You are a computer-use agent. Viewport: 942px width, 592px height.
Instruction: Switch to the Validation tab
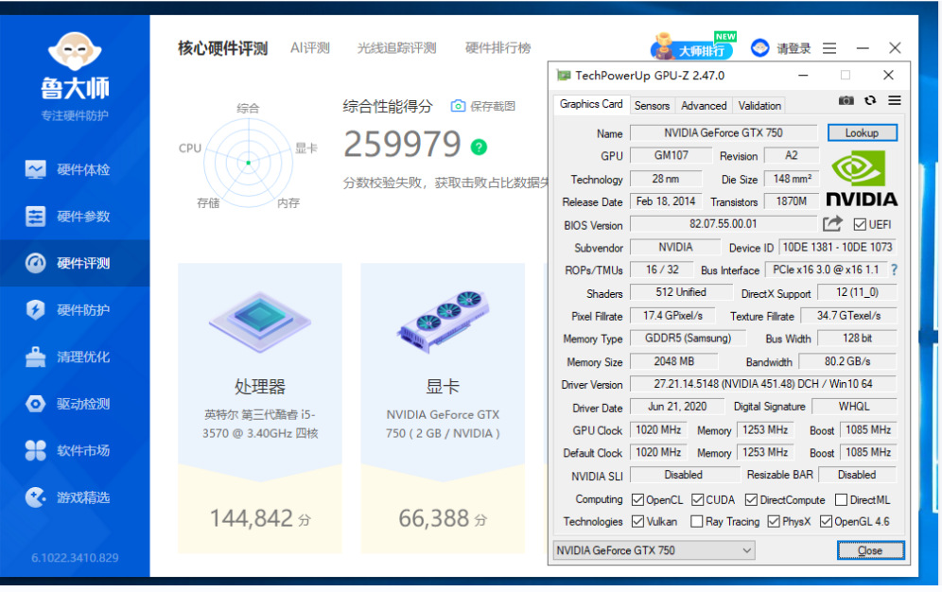[x=759, y=106]
